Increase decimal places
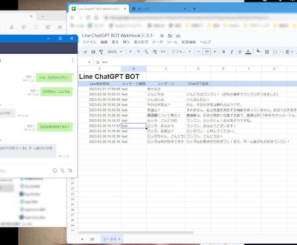 point(154,52)
